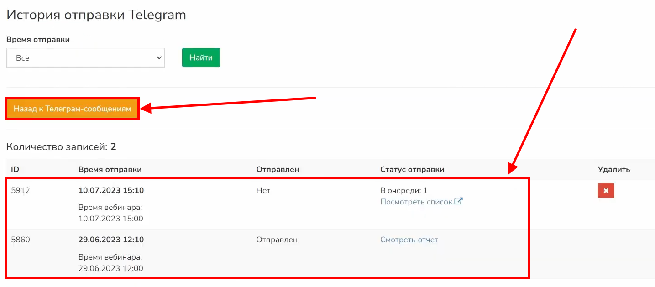The image size is (655, 287).
Task: Click the send time 10.07.2023 15:10
Action: [111, 190]
